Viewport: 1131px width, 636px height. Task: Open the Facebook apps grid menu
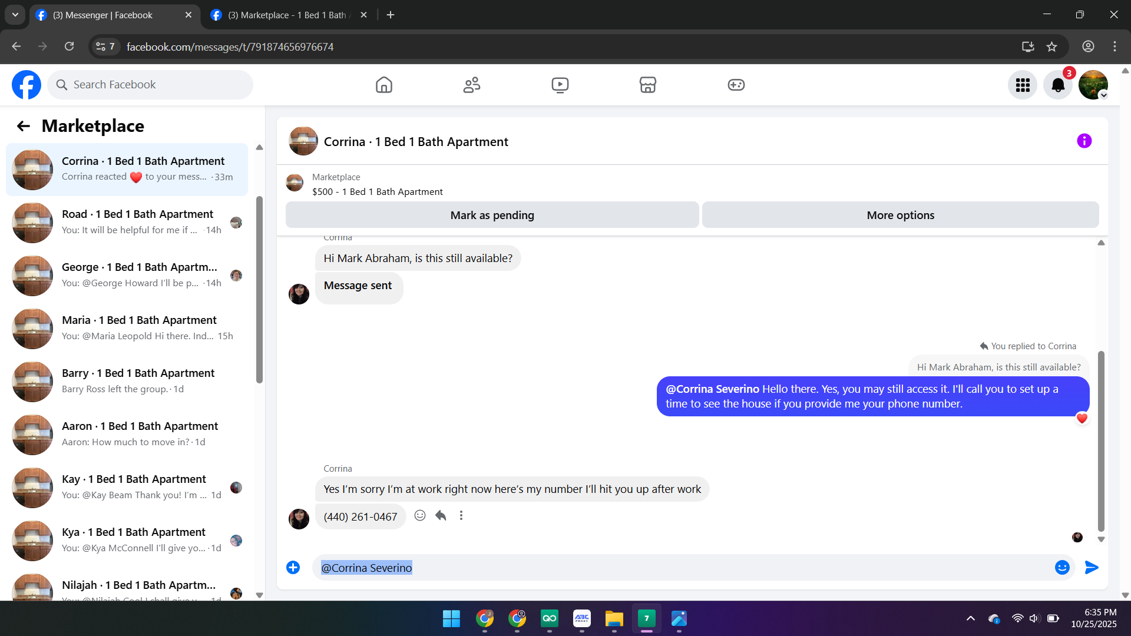pyautogui.click(x=1023, y=85)
